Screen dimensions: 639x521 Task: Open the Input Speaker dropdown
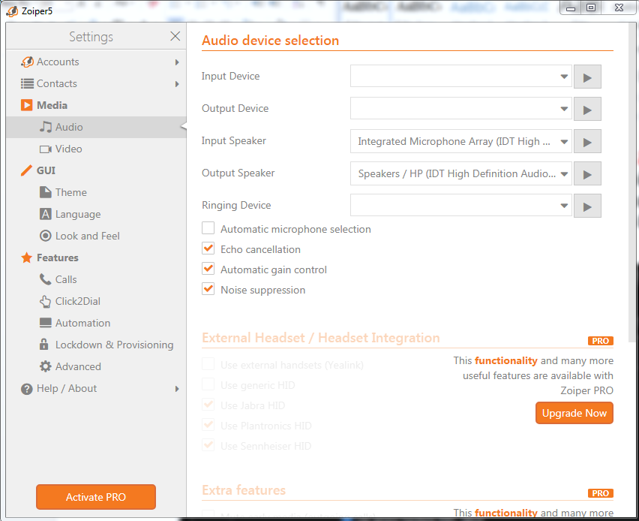pyautogui.click(x=461, y=140)
